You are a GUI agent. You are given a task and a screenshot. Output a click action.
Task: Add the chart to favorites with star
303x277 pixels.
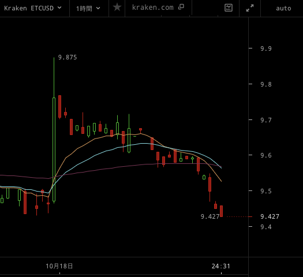(117, 8)
